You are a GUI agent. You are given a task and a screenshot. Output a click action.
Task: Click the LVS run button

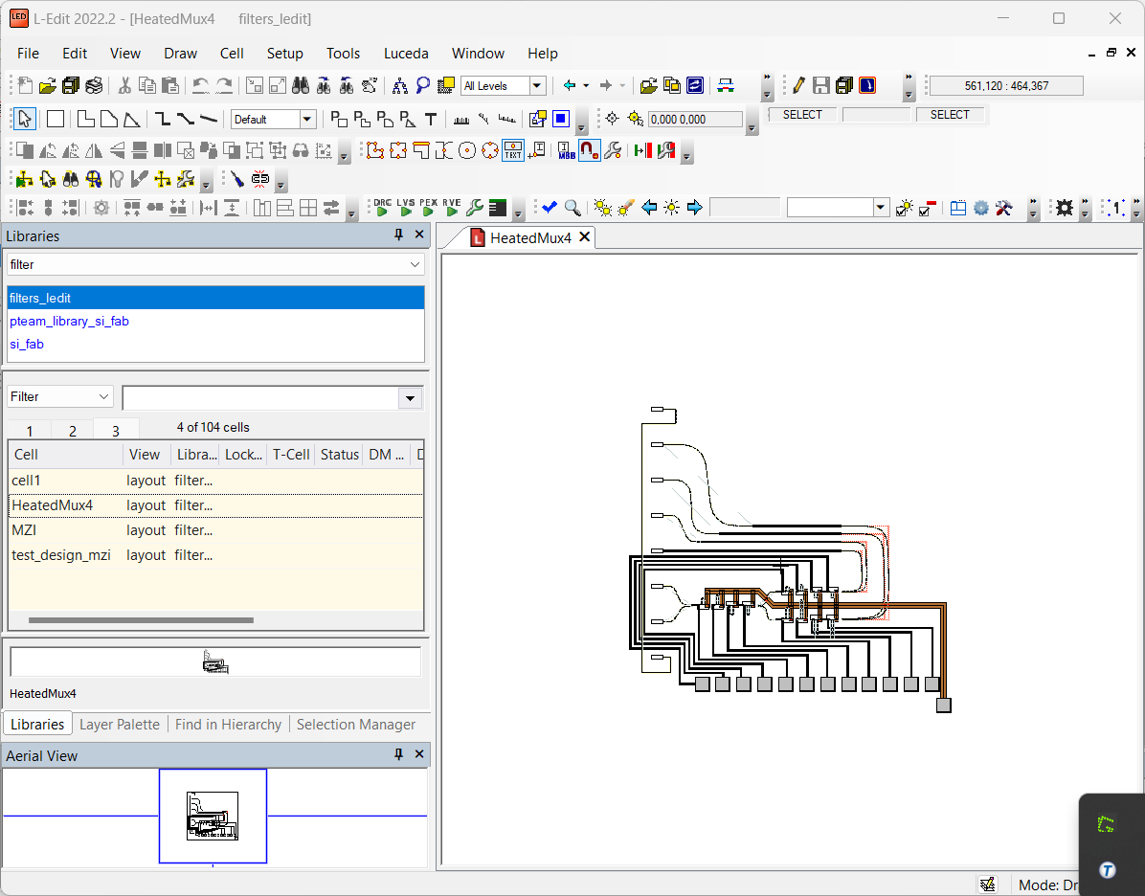pos(405,208)
